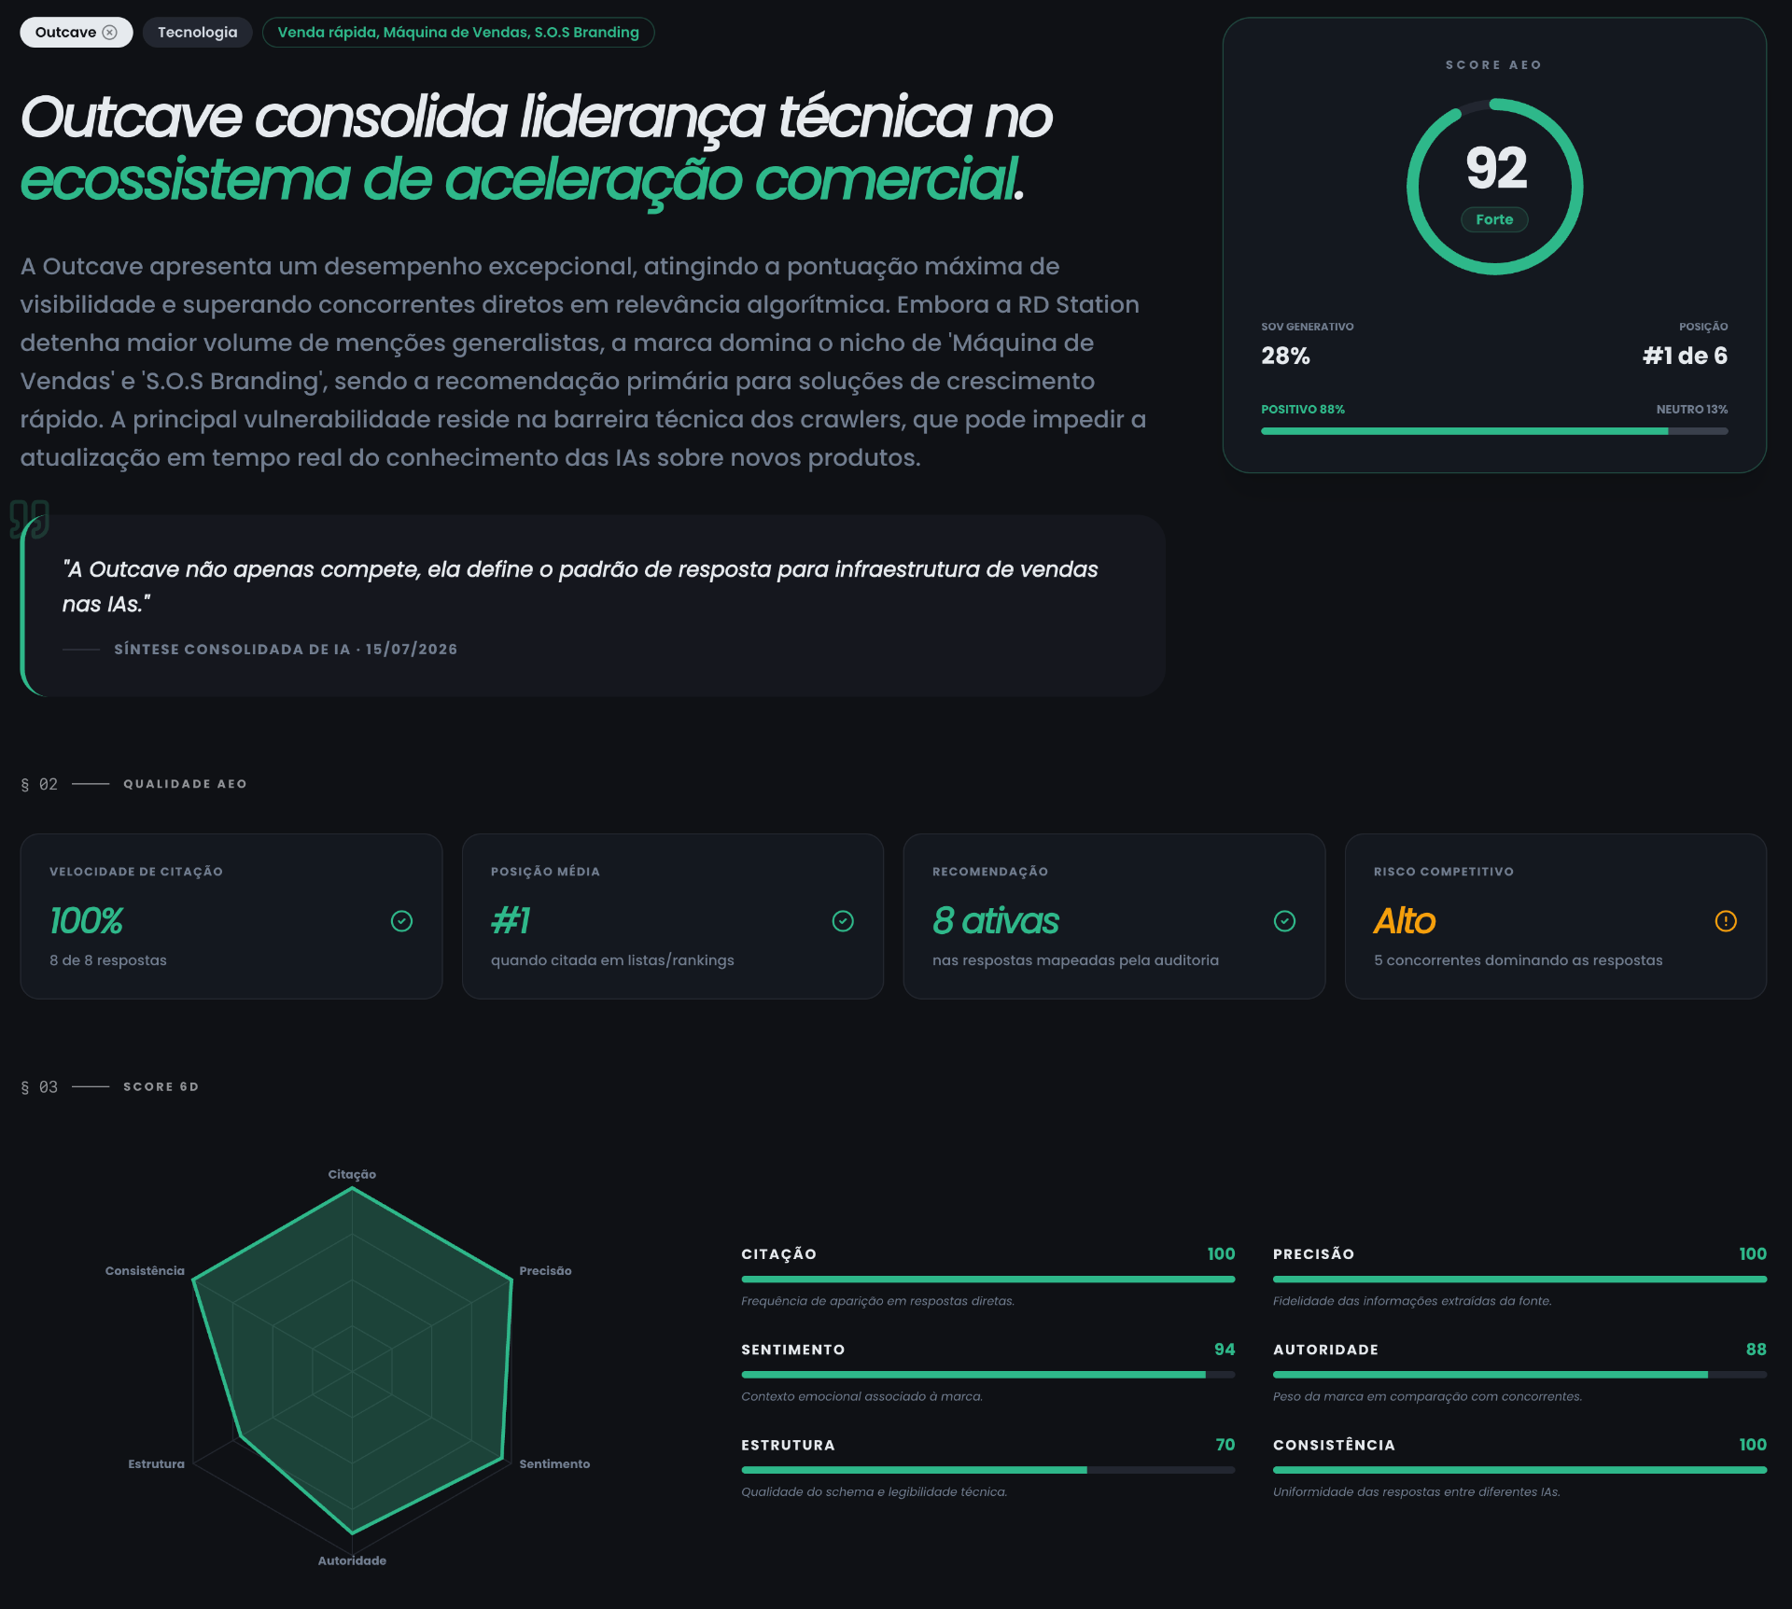Click the Estrutura score '70'
The width and height of the screenshot is (1792, 1609).
click(1225, 1445)
